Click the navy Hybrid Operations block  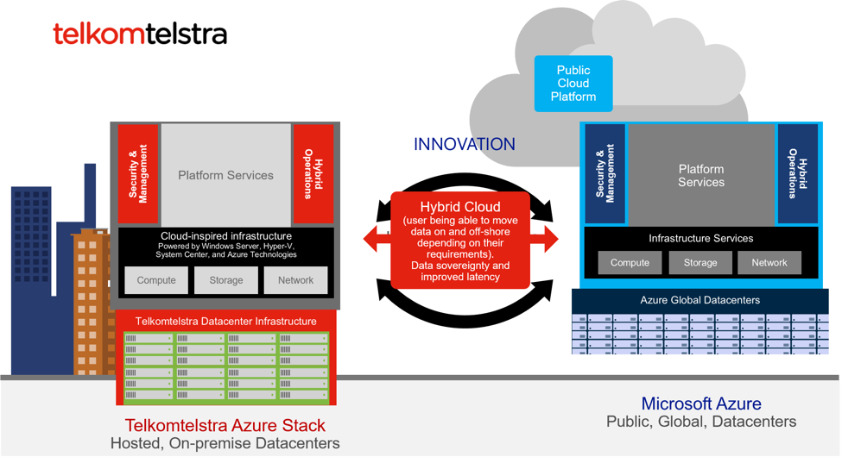[797, 173]
